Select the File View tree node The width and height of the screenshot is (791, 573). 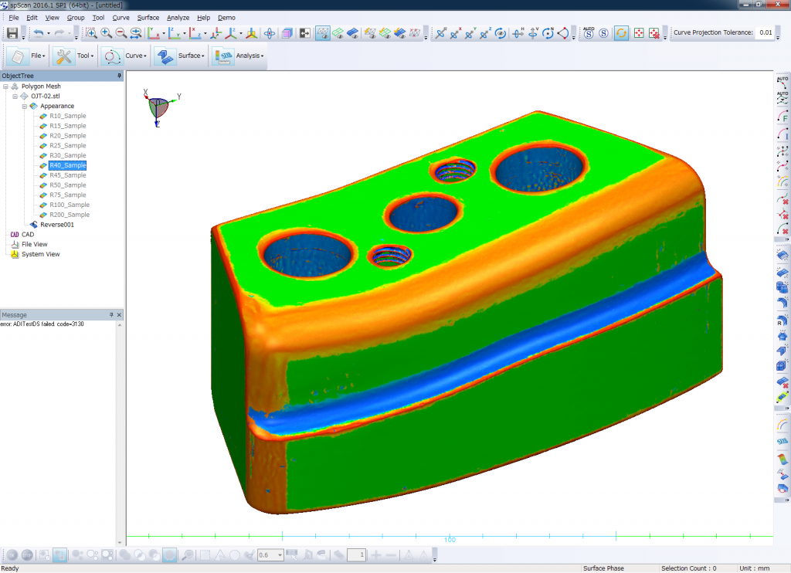coord(34,245)
